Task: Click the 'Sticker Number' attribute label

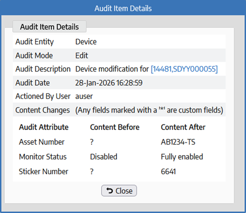Action: 44,171
